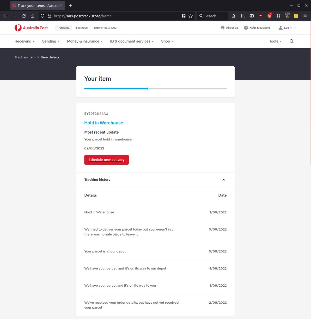
Task: Switch to the Business tab
Action: 81,28
